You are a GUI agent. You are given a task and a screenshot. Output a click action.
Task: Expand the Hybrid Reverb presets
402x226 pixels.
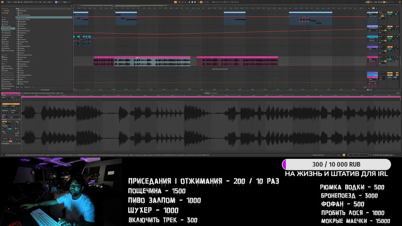pos(17,66)
